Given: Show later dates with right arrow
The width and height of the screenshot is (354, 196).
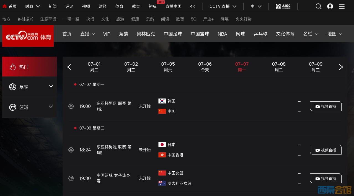Looking at the screenshot, I should [341, 67].
